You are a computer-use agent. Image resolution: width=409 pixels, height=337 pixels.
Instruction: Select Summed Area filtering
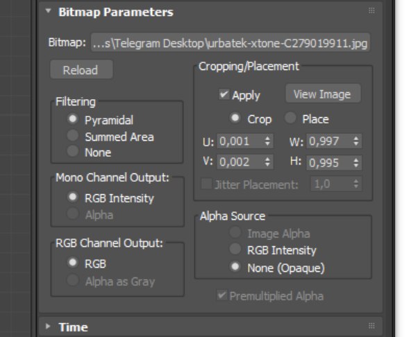[72, 136]
